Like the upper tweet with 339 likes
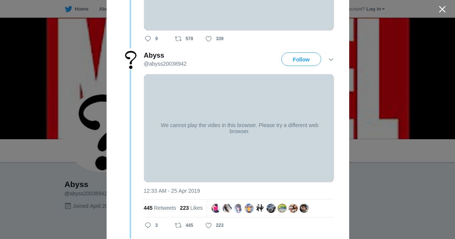This screenshot has width=455, height=239. [x=209, y=39]
